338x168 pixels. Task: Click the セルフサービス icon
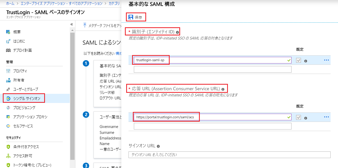tap(8, 126)
